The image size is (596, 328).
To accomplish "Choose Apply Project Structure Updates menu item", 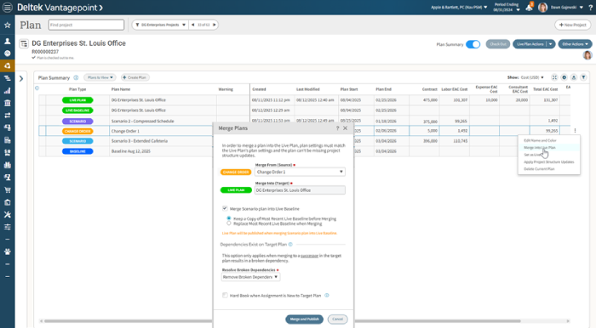I will (x=549, y=162).
